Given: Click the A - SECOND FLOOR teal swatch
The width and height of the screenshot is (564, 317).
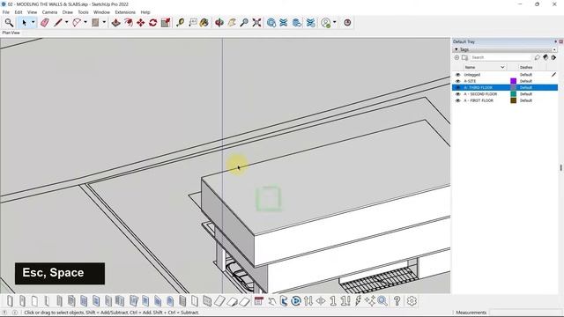Looking at the screenshot, I should click(513, 94).
